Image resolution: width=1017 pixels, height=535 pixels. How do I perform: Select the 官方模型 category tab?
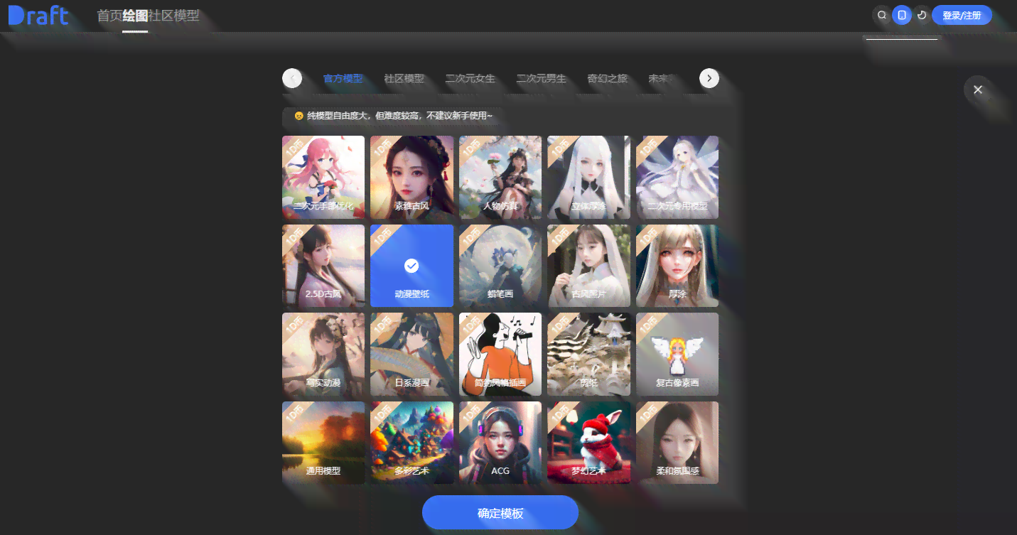click(343, 78)
